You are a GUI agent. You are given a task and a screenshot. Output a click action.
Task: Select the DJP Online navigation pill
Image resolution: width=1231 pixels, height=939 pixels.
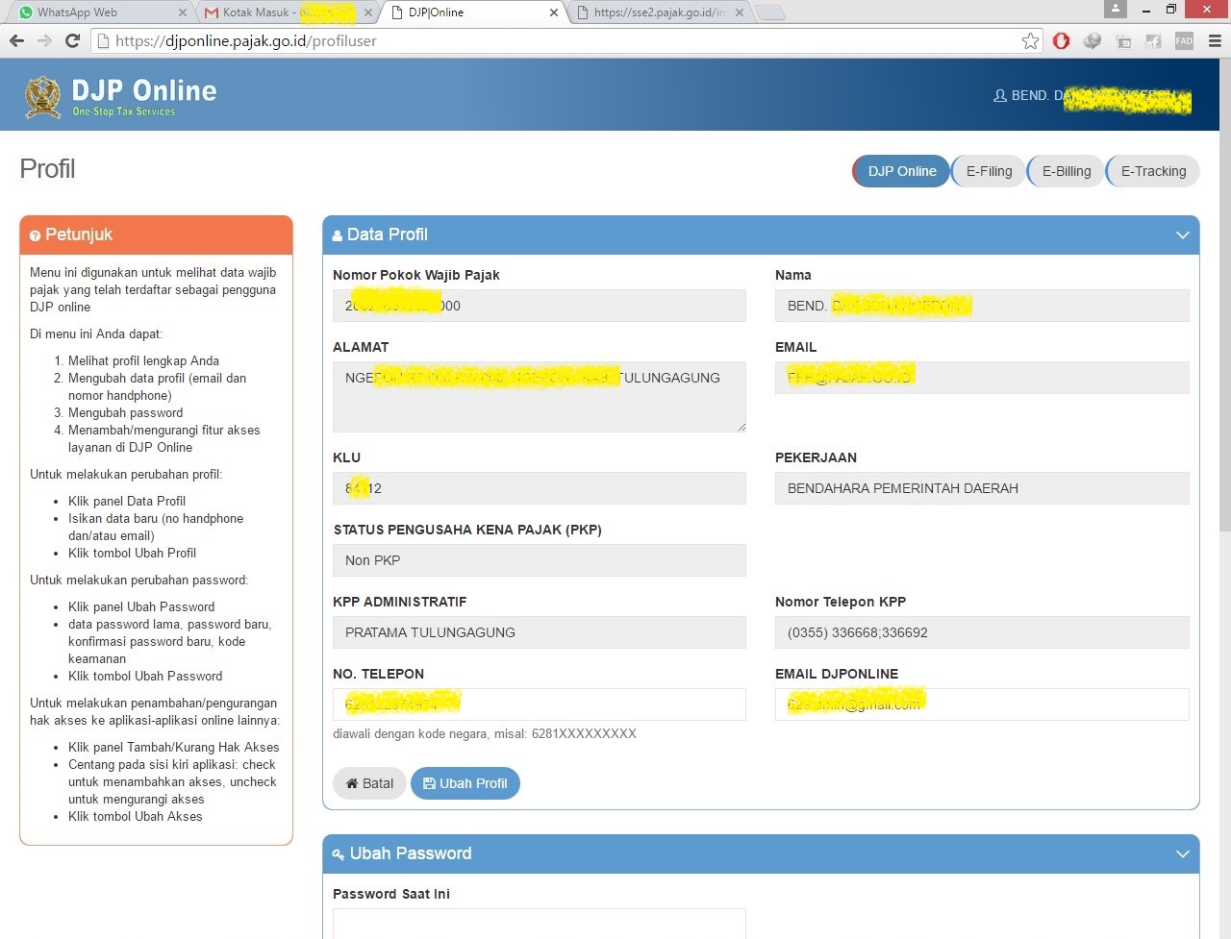[901, 171]
